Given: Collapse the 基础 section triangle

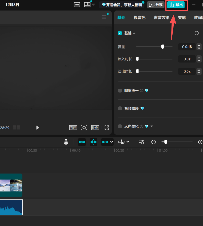Looking at the screenshot, I should (x=134, y=33).
